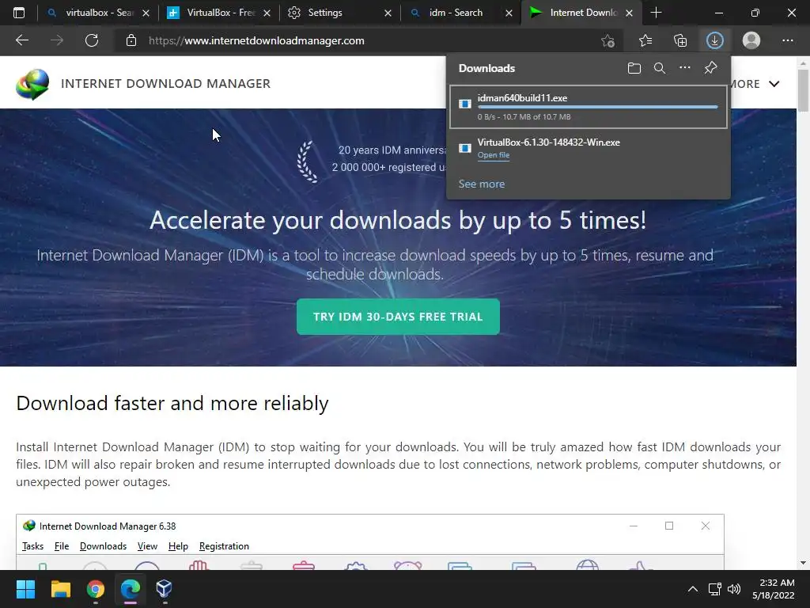Viewport: 810px width, 608px height.
Task: Open the volume tray icon
Action: [x=733, y=589]
